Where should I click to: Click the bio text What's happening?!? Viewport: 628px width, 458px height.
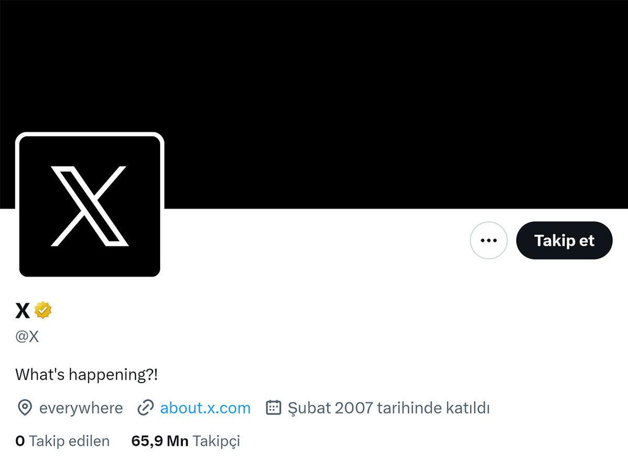[x=86, y=374]
